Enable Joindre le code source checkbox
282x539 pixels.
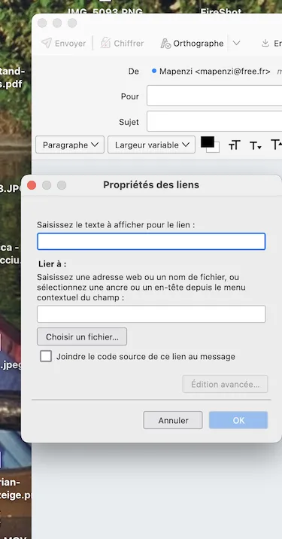(x=46, y=356)
